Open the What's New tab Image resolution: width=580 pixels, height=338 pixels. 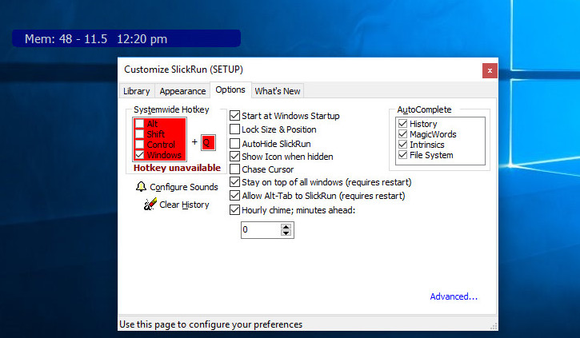278,91
